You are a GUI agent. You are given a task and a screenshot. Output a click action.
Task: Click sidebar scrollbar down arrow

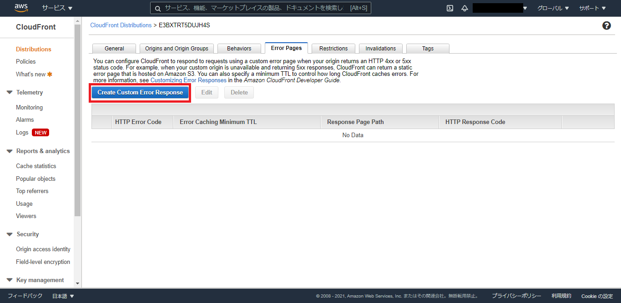tap(77, 283)
